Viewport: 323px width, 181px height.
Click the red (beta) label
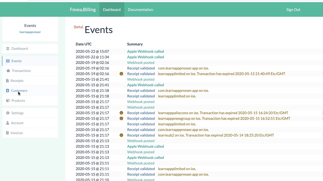[x=78, y=27]
